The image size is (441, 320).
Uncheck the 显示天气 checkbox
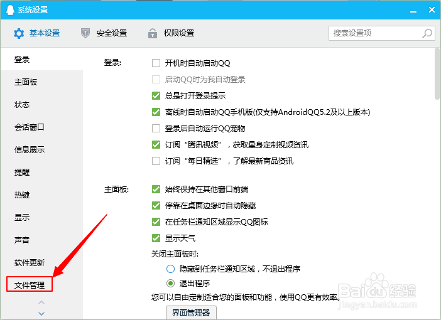tap(156, 238)
